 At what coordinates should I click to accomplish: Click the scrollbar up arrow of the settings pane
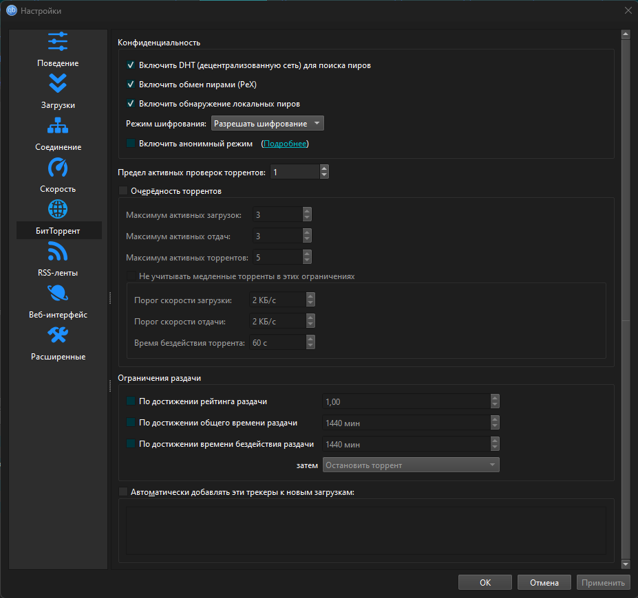[626, 34]
